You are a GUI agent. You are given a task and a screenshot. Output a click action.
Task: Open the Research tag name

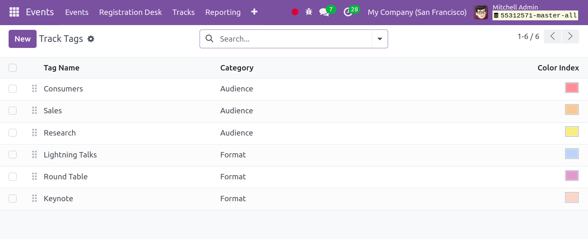pyautogui.click(x=60, y=133)
